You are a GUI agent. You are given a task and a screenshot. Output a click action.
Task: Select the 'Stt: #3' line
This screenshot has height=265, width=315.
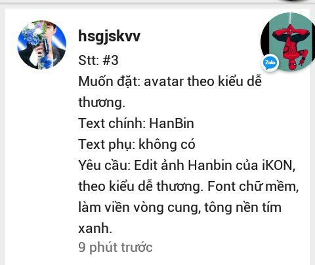coord(98,60)
